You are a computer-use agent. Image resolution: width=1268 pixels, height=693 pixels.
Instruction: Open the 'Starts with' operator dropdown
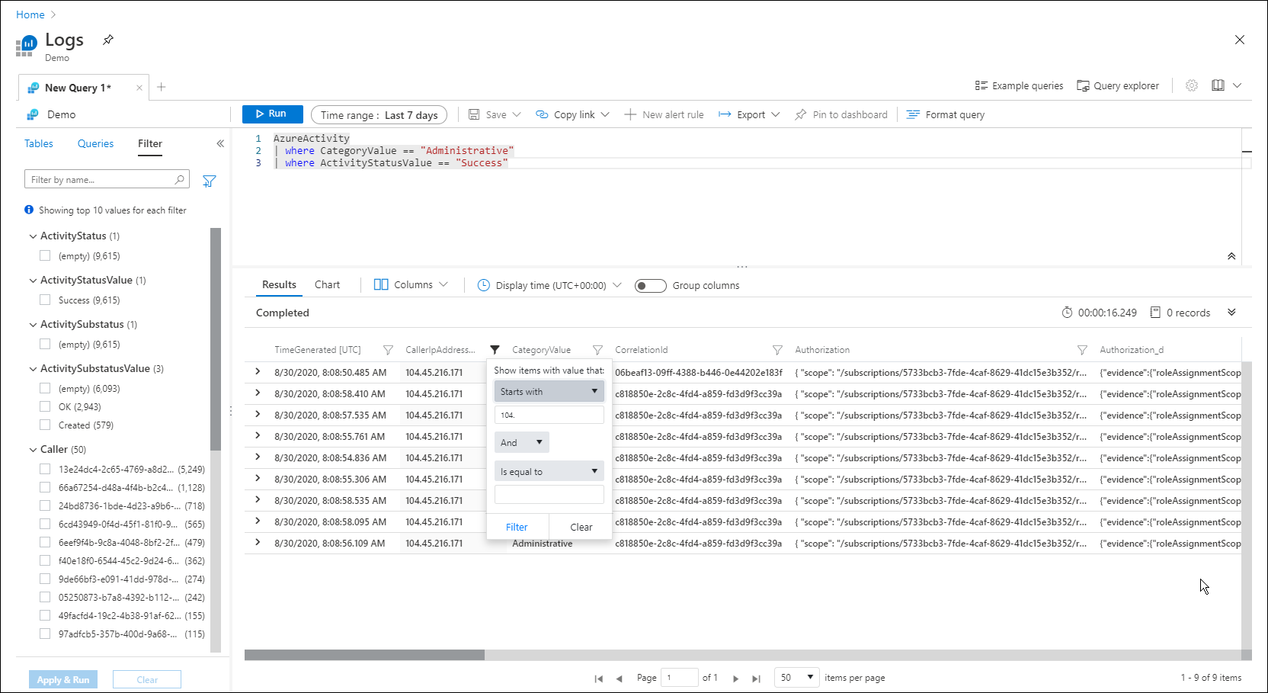point(549,391)
